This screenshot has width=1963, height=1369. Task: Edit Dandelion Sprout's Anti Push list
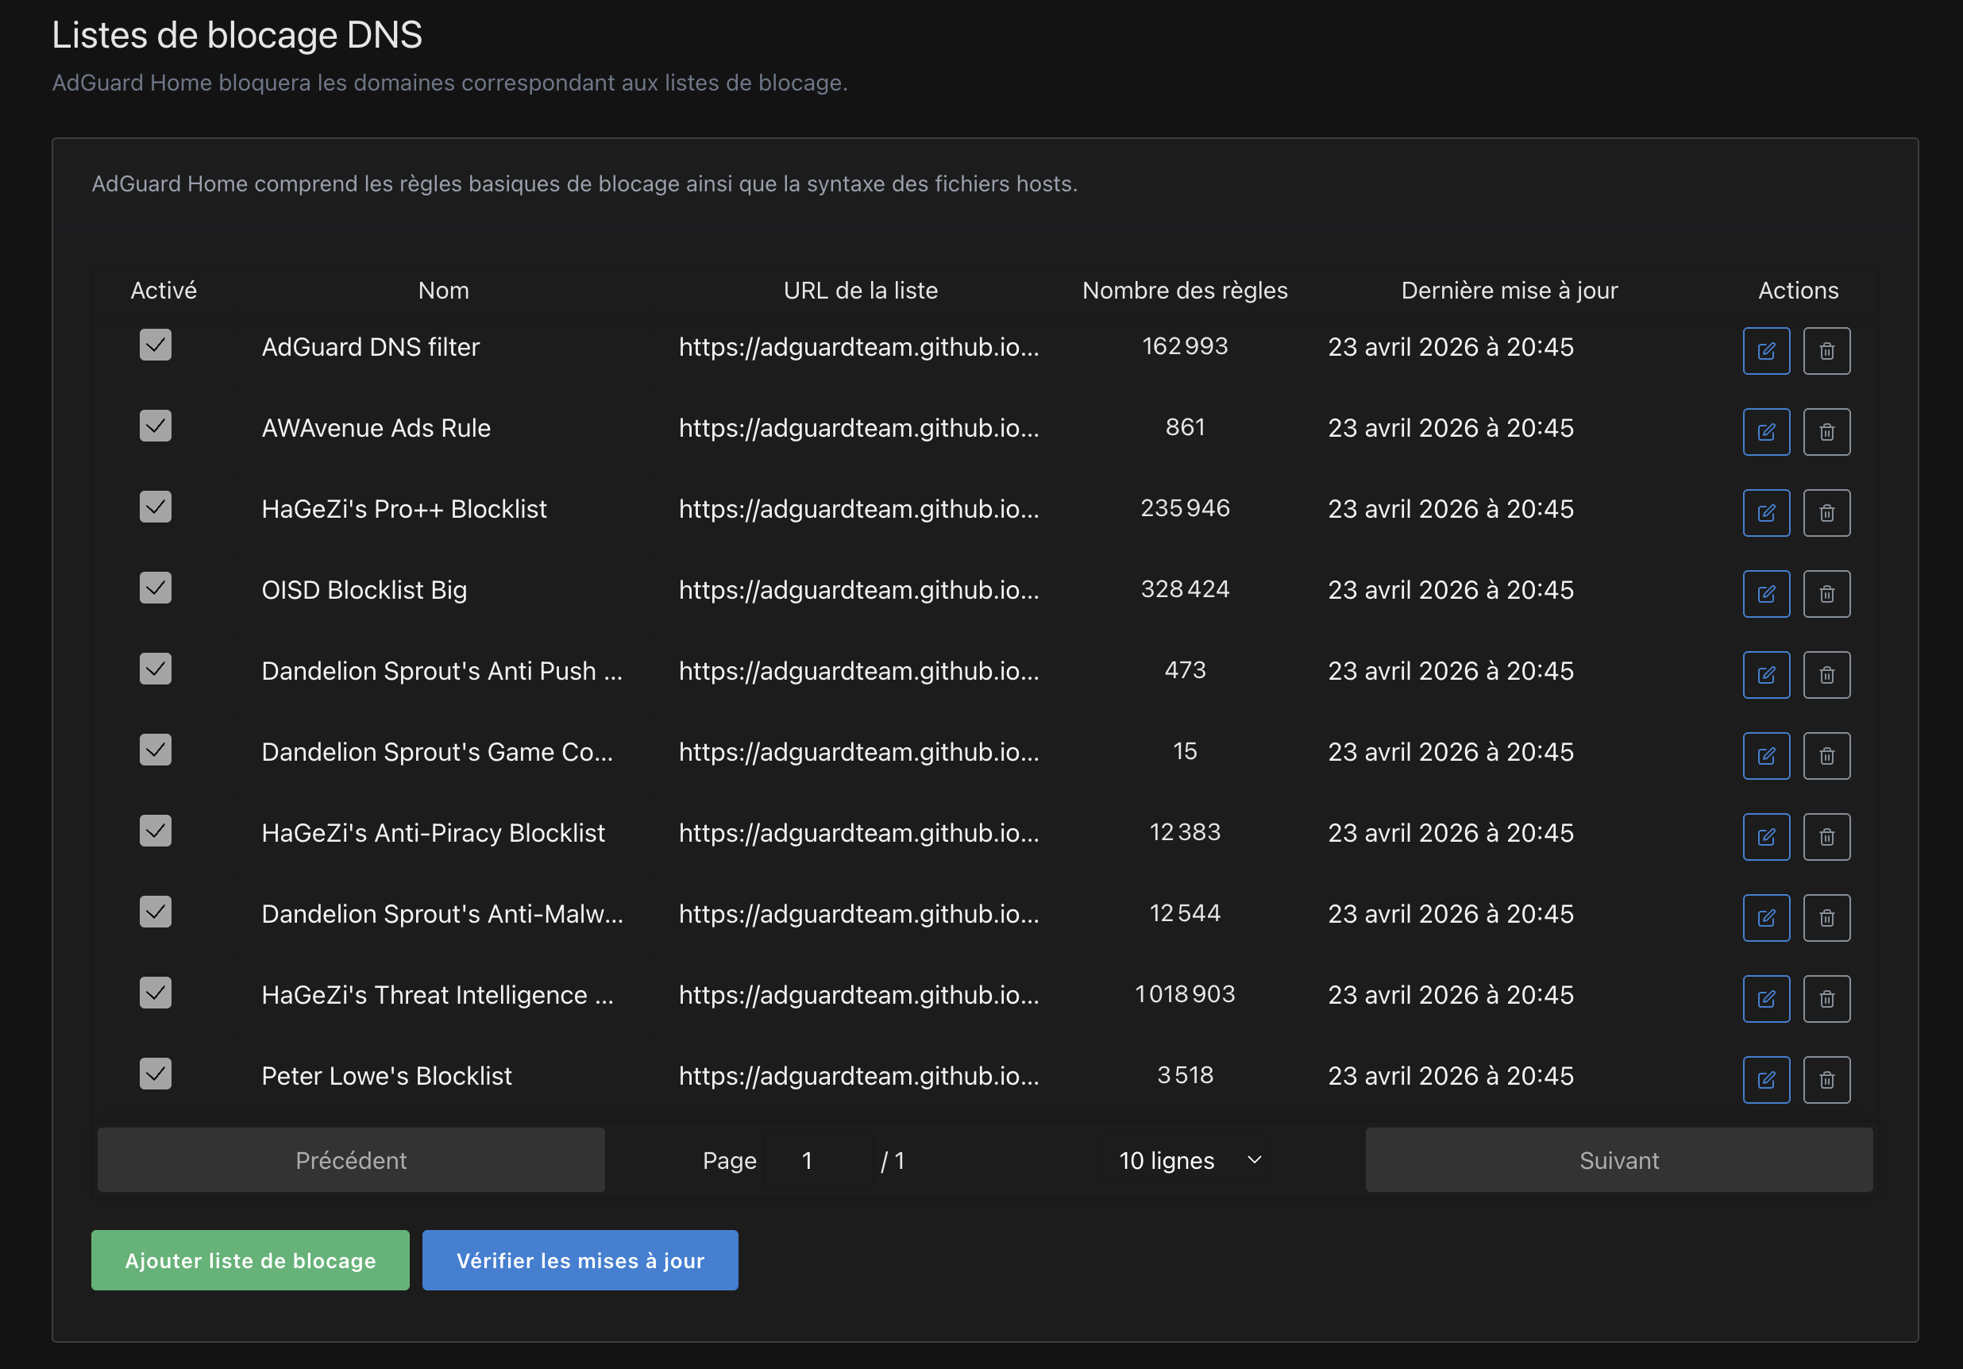[1766, 675]
